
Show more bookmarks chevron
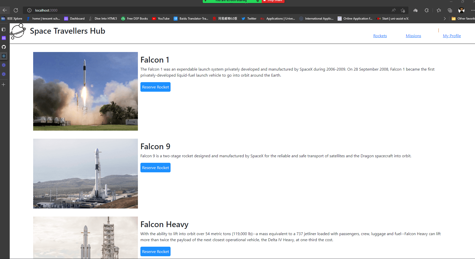point(445,19)
